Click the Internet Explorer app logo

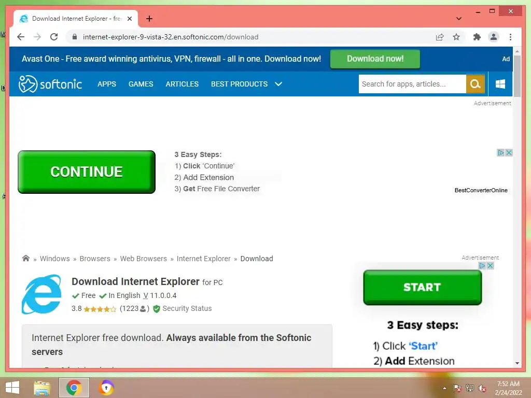[41, 294]
